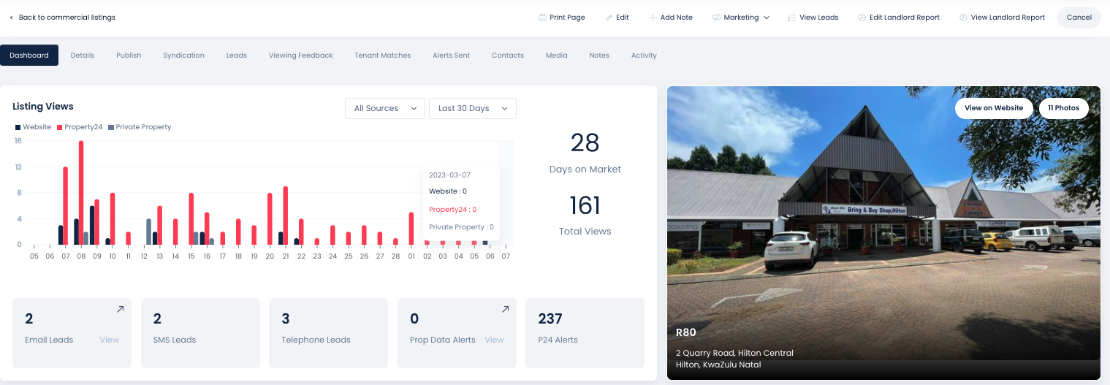Screen dimensions: 1110x385
Task: Open Email Leads via the arrow icon
Action: coord(120,310)
